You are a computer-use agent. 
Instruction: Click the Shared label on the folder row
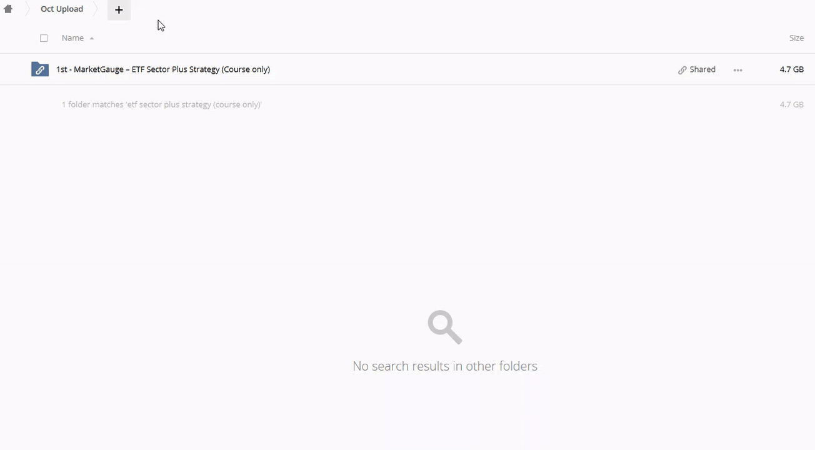point(702,69)
